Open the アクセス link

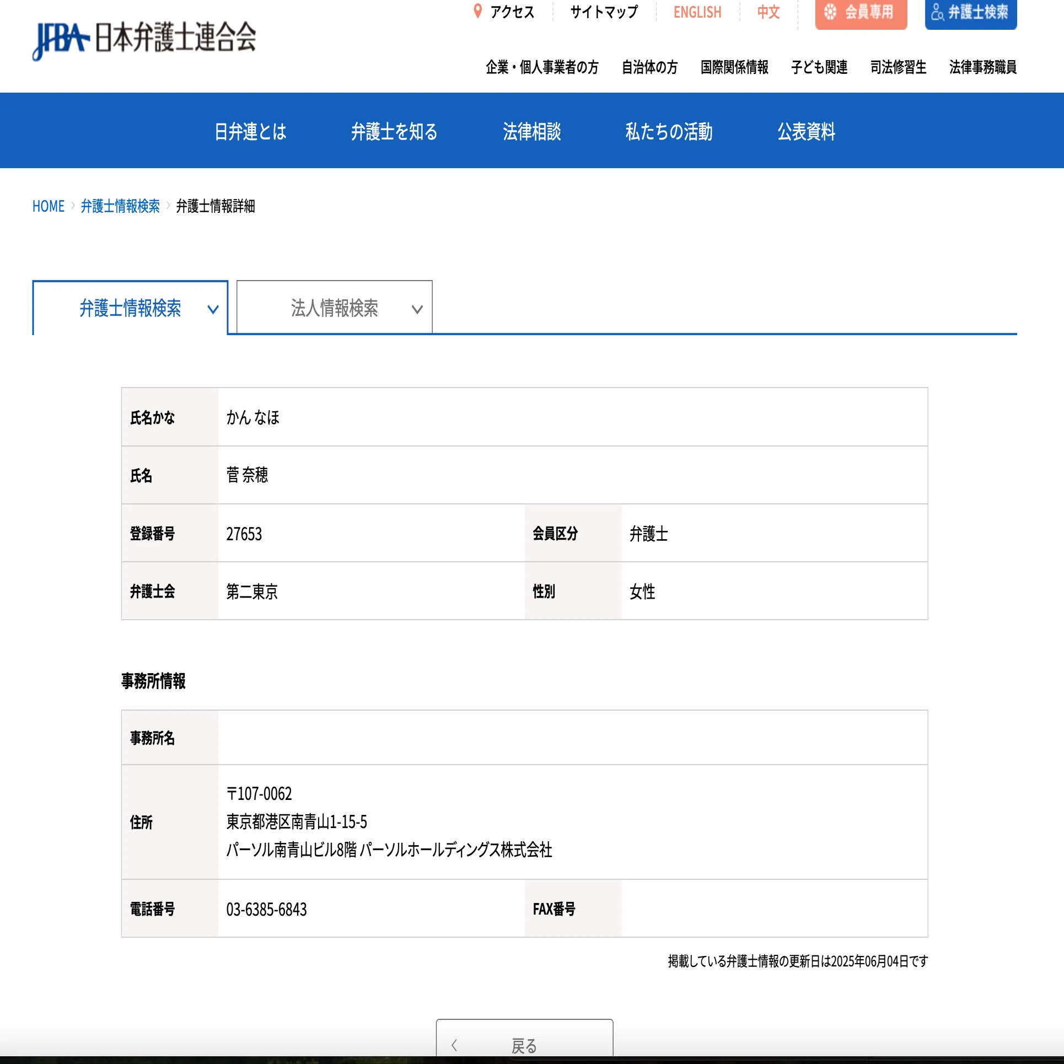point(512,12)
